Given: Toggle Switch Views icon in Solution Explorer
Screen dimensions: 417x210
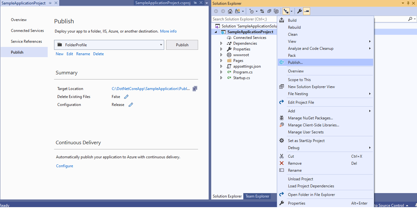Looking at the screenshot, I should point(237,11).
